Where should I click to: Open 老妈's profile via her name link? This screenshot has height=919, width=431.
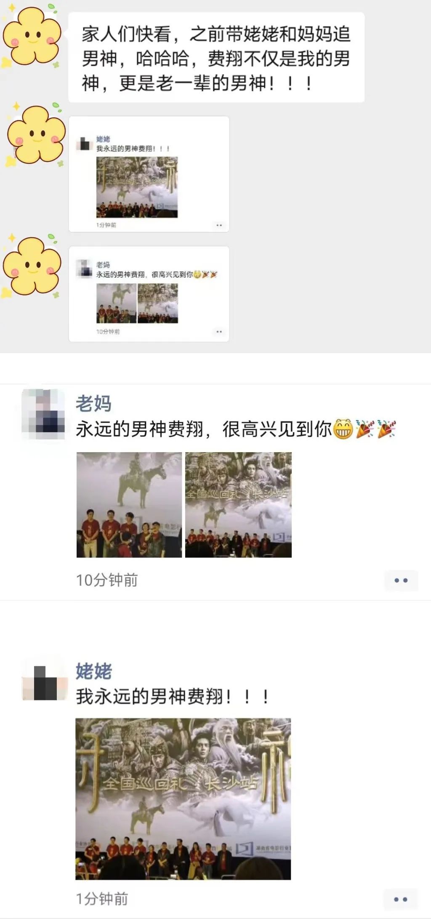click(93, 404)
